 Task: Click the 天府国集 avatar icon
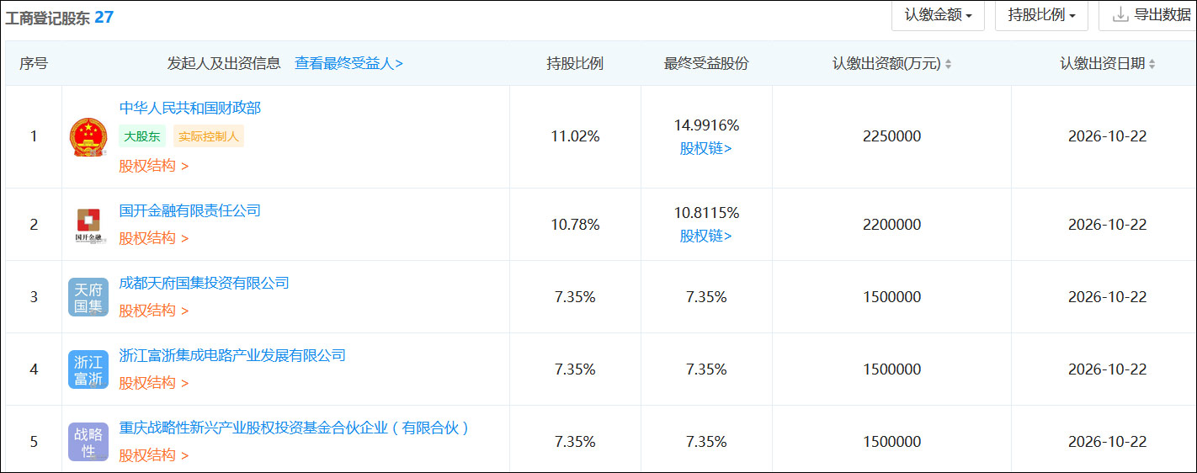(88, 297)
